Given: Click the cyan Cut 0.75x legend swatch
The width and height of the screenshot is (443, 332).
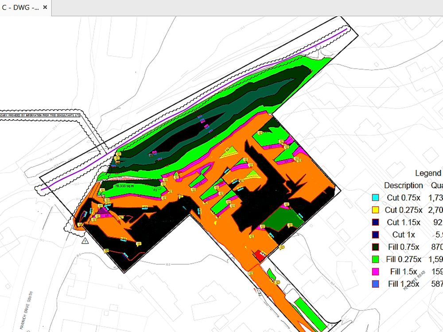Looking at the screenshot, I should (x=376, y=197).
